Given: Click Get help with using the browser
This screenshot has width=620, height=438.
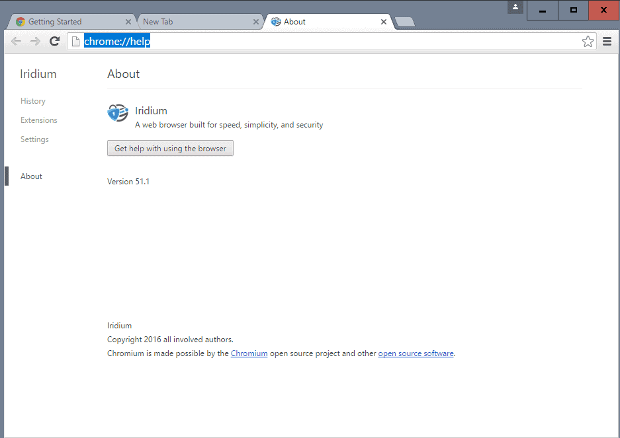Looking at the screenshot, I should click(x=171, y=148).
